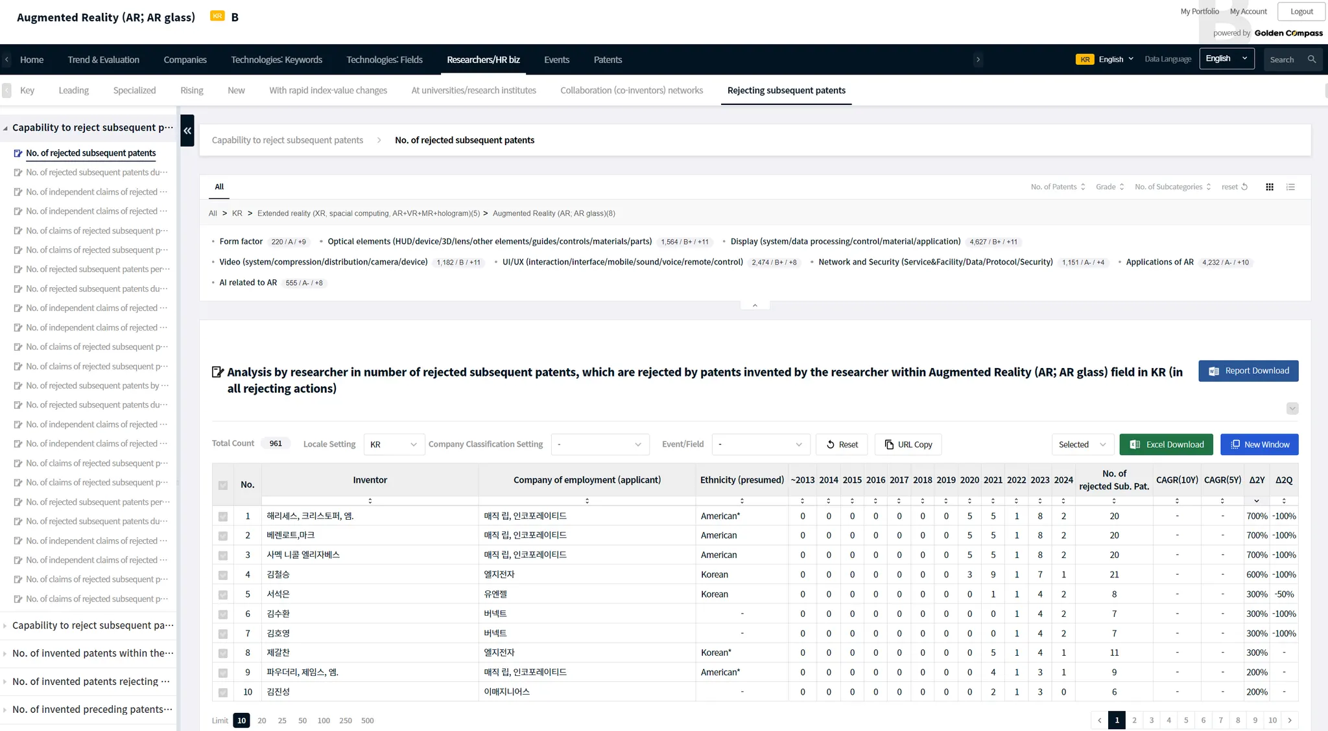Check the row 1 checkbox
The image size is (1328, 731).
click(223, 516)
